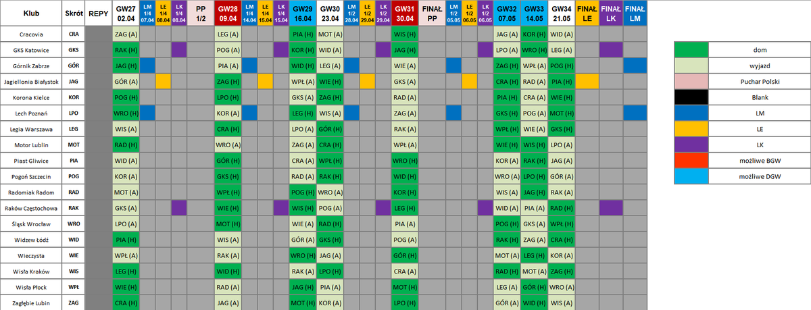Select Jagiellonia's GW30 cell 'WIE (H)'
This screenshot has width=811, height=310.
330,81
